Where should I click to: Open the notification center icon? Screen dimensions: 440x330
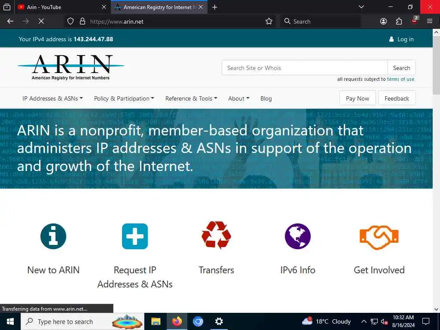click(x=426, y=321)
